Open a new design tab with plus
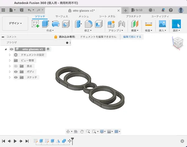 [126, 10]
